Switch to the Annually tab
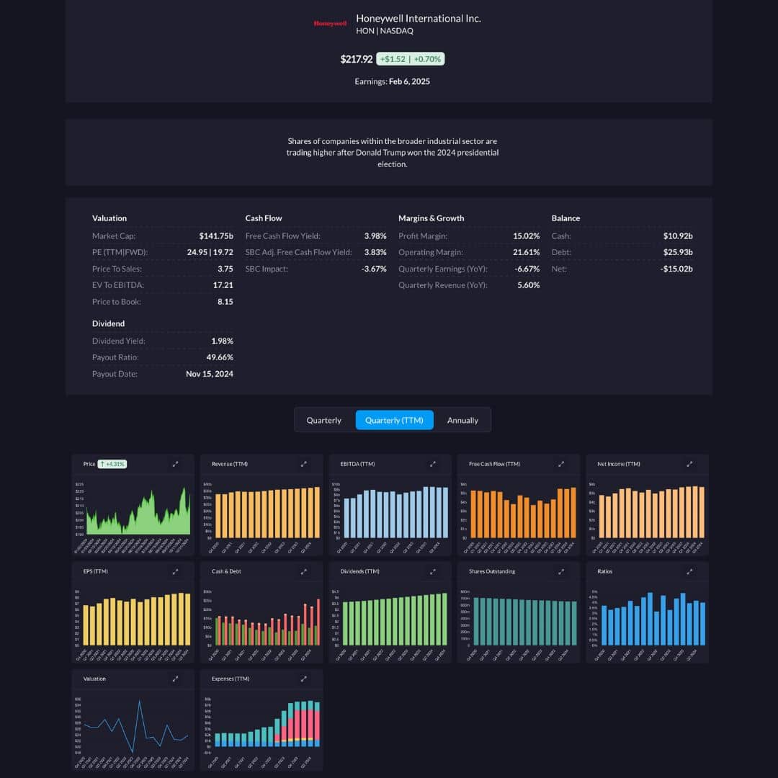 point(462,420)
